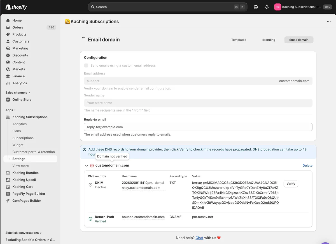This screenshot has height=244, width=336.
Task: Click the Online Store icon
Action: [8, 100]
